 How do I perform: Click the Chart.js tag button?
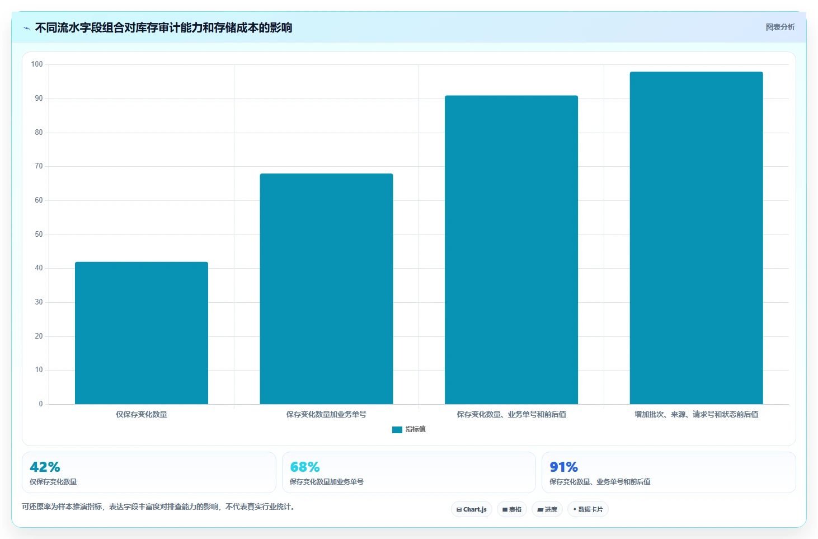472,509
